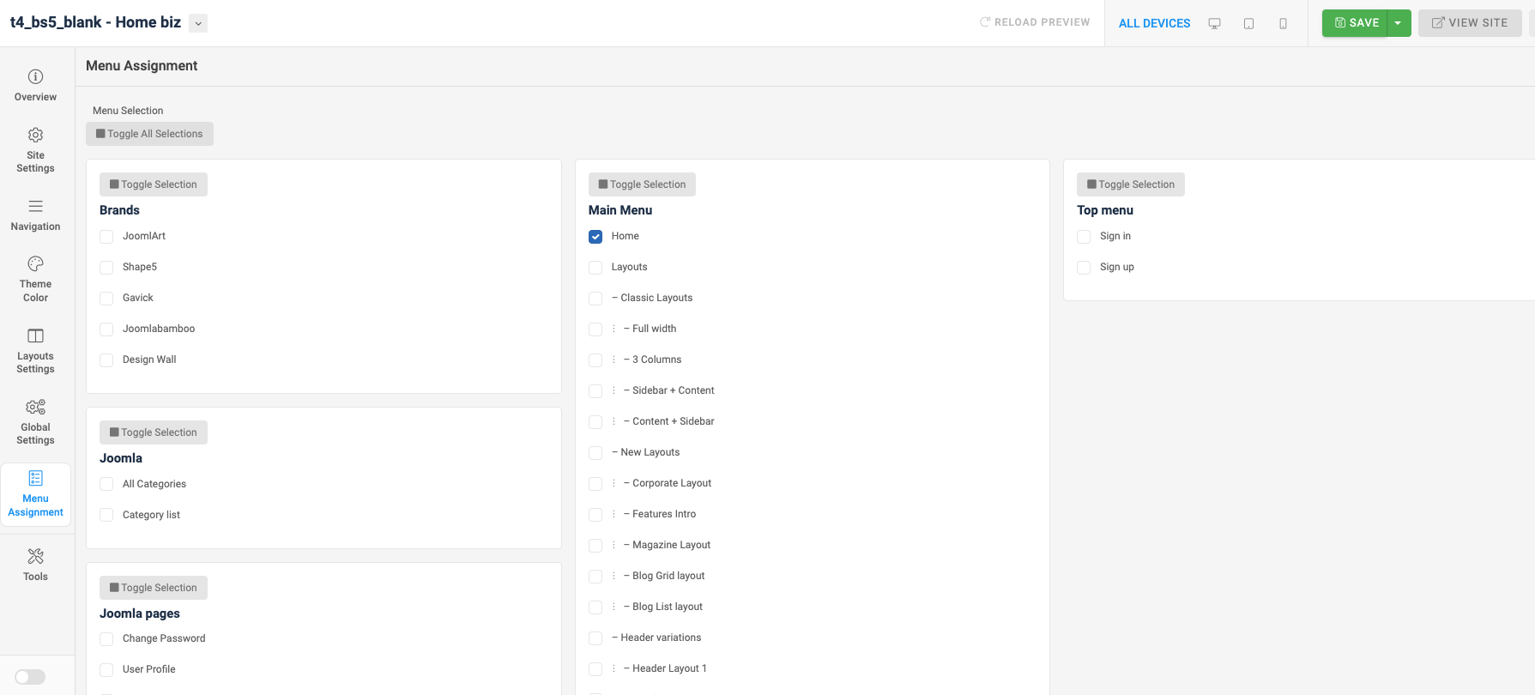Switch preview to mobile device icon
This screenshot has height=695, width=1535.
(x=1283, y=23)
